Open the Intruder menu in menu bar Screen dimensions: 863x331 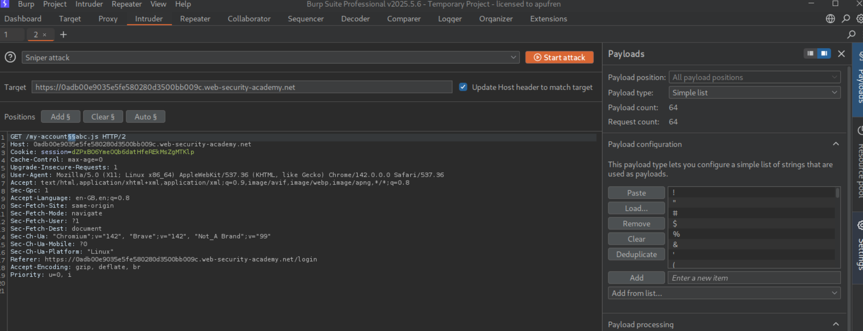[89, 4]
